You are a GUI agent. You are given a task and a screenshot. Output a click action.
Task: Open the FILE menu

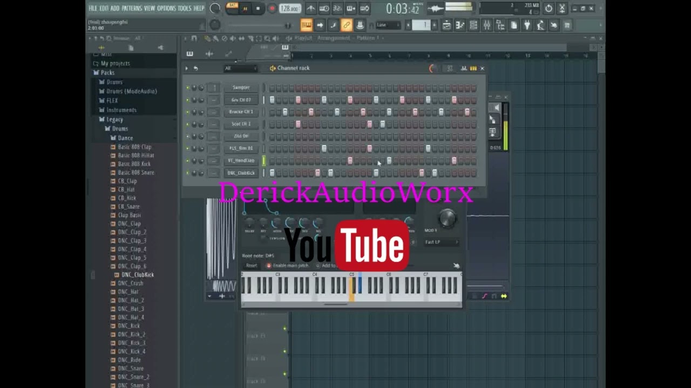click(x=93, y=8)
